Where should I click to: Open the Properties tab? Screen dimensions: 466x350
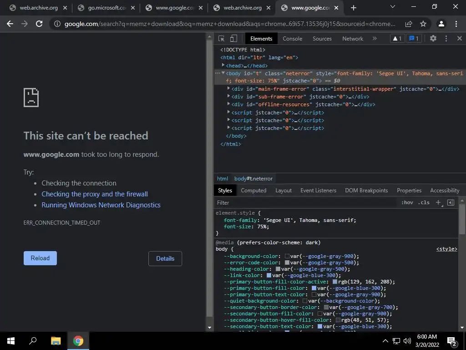pos(409,190)
